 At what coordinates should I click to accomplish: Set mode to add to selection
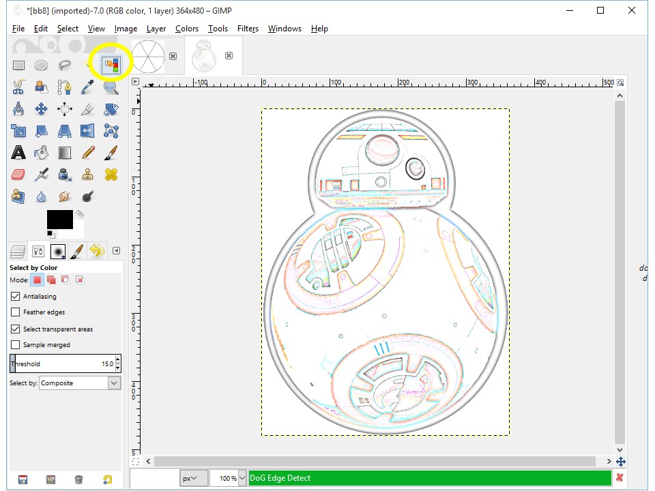[x=51, y=280]
